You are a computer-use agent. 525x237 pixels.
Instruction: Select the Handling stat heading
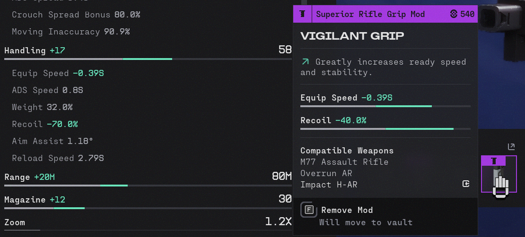click(x=25, y=51)
